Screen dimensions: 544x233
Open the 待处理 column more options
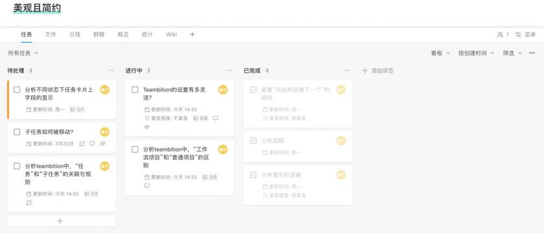(111, 71)
